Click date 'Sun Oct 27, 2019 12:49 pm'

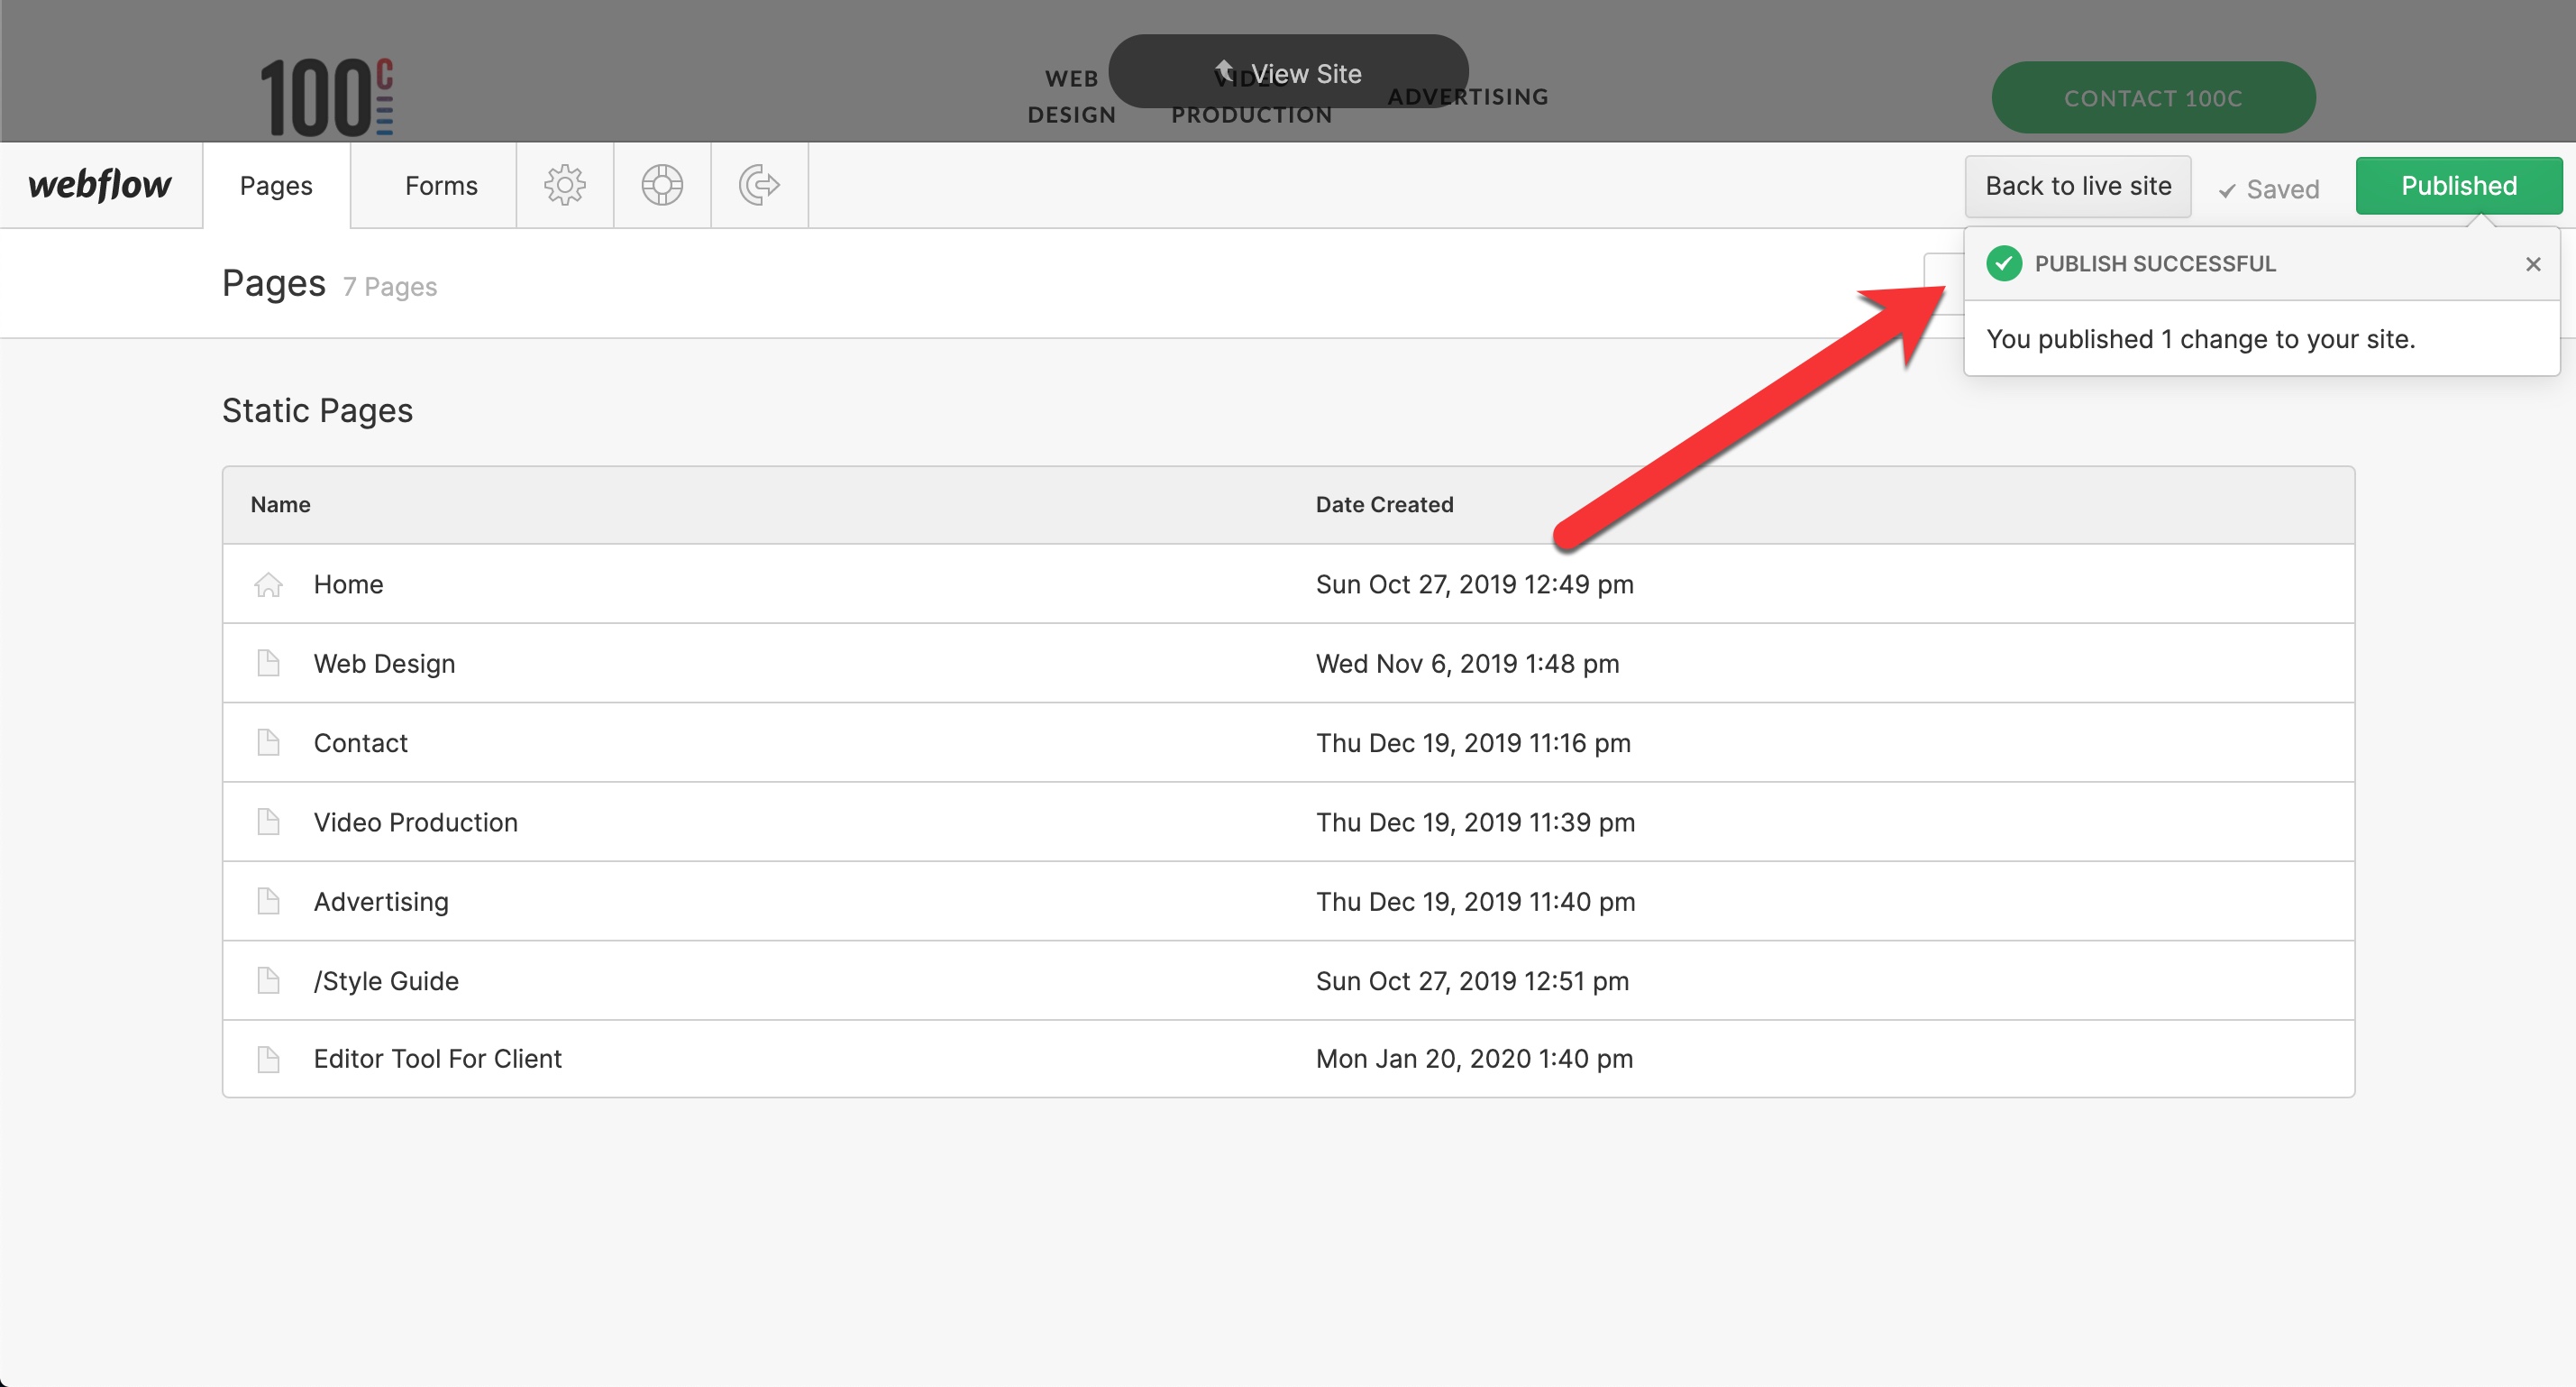tap(1474, 584)
